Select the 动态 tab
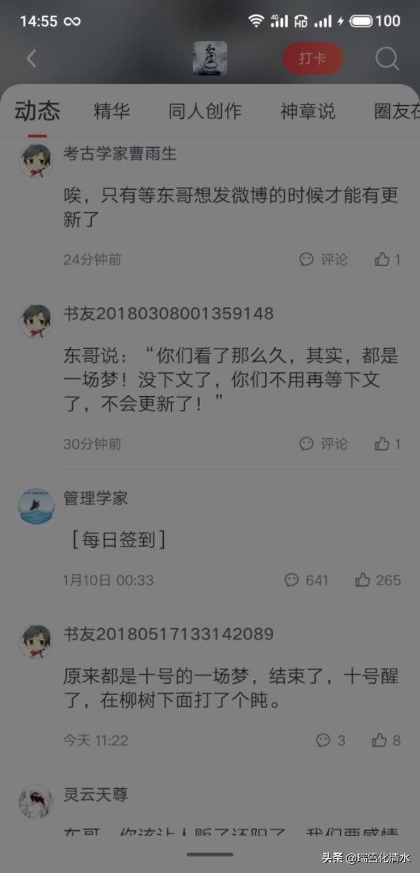The width and height of the screenshot is (420, 873). coord(37,111)
